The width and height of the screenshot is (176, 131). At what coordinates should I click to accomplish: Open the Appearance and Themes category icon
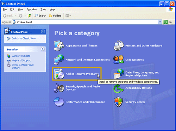(59, 45)
